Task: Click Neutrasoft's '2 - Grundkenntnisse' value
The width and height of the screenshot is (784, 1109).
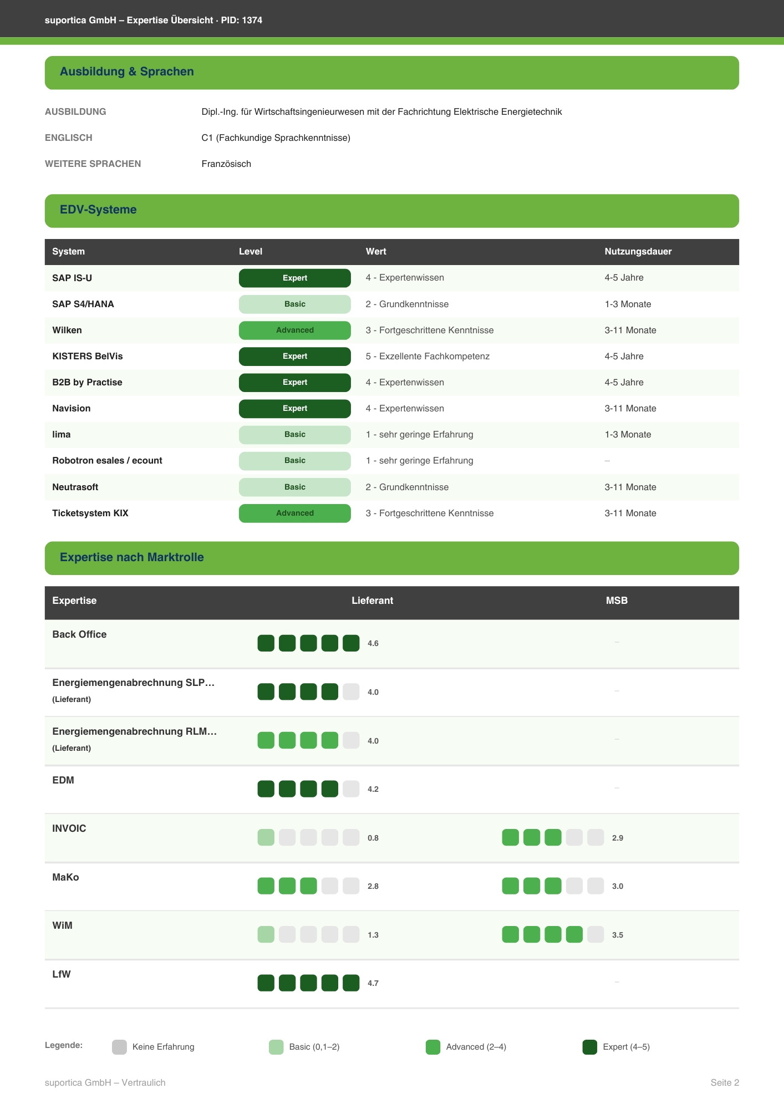Action: click(x=407, y=487)
